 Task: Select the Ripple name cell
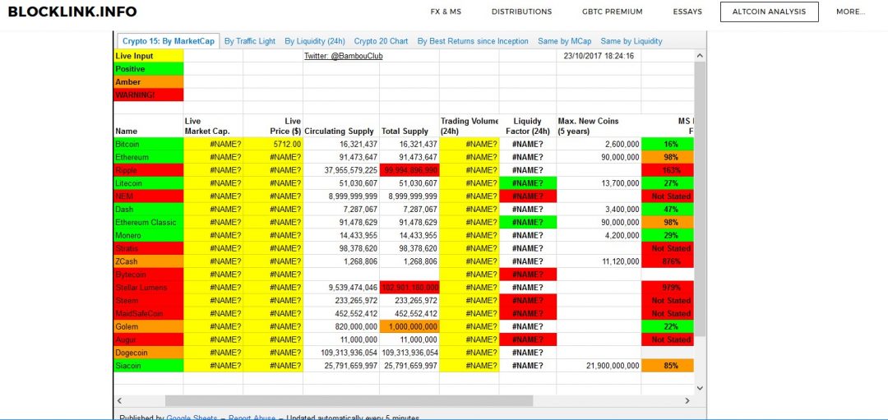[148, 170]
